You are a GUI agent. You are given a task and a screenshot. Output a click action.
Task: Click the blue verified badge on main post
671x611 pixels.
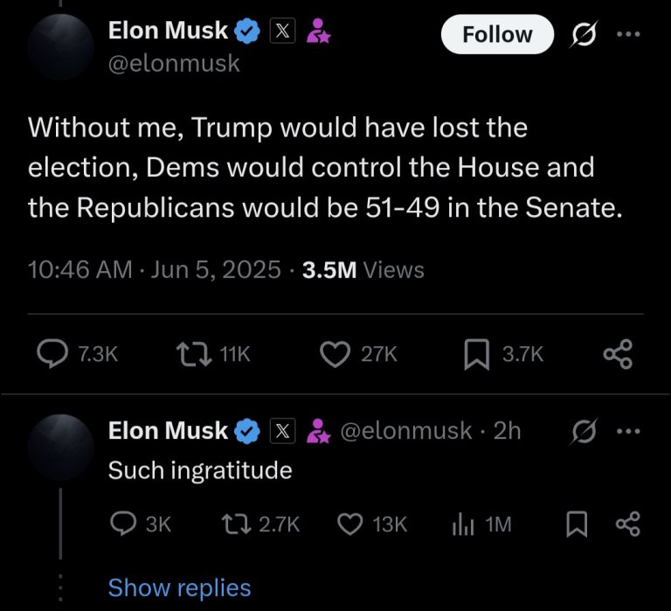pos(249,31)
